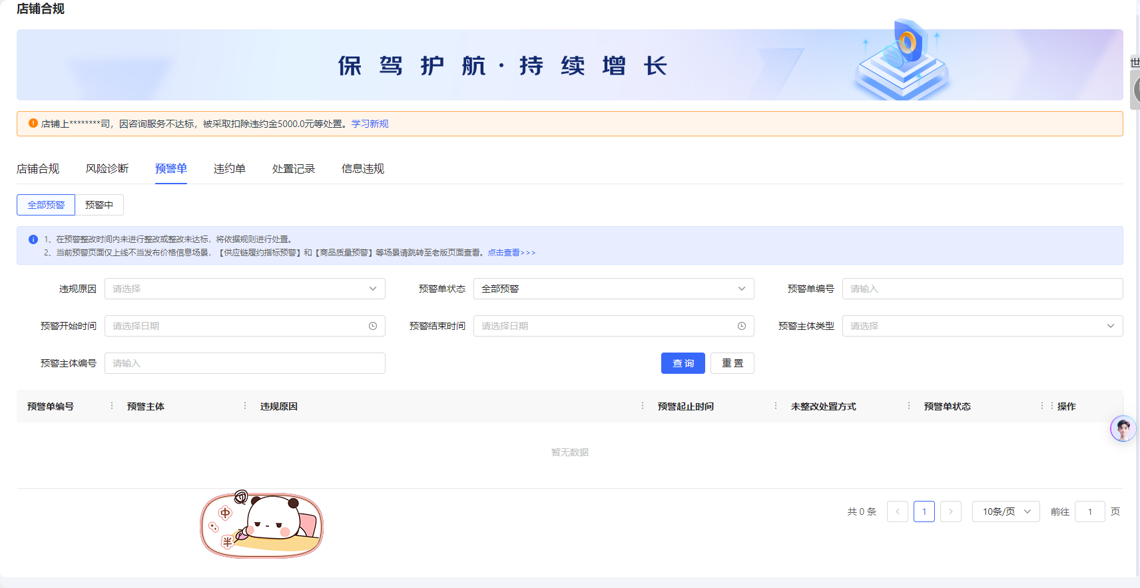Click the clock icon in 预警开始时间 field
Image resolution: width=1140 pixels, height=588 pixels.
(373, 326)
